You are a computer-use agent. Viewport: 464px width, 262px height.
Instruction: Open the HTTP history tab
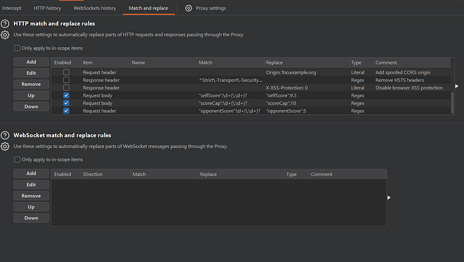tap(47, 9)
